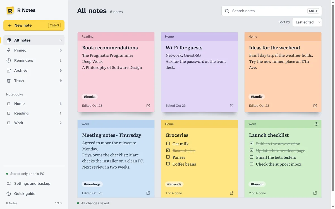The image size is (335, 209).
Task: Click the Reading notebook square icon
Action: (9, 113)
